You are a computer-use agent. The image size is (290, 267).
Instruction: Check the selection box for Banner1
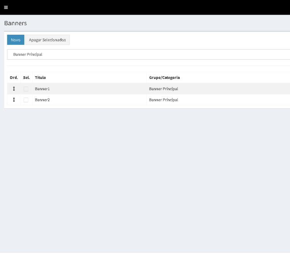coord(26,89)
